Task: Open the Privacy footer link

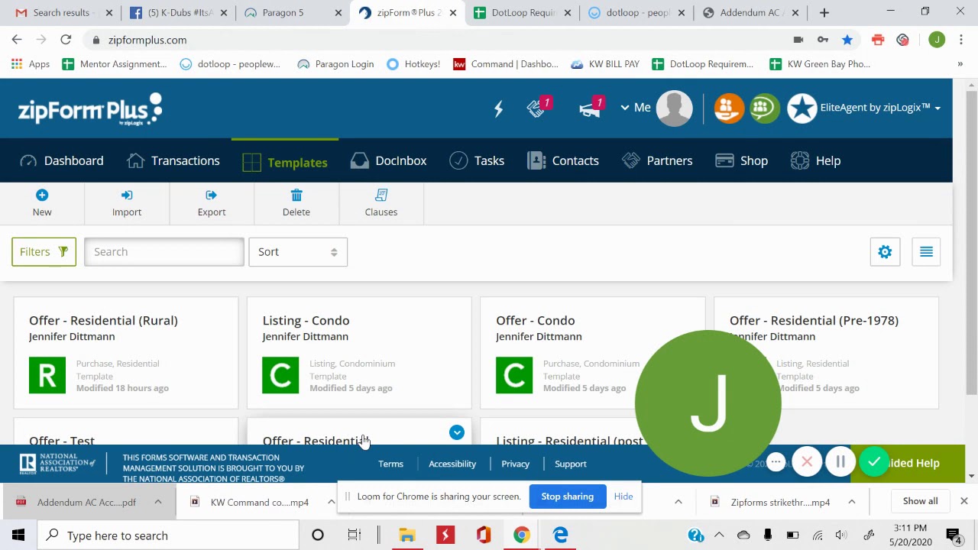Action: point(515,464)
